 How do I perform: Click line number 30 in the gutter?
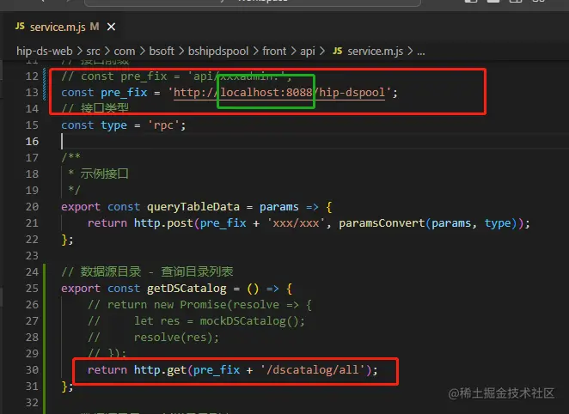[x=32, y=370]
